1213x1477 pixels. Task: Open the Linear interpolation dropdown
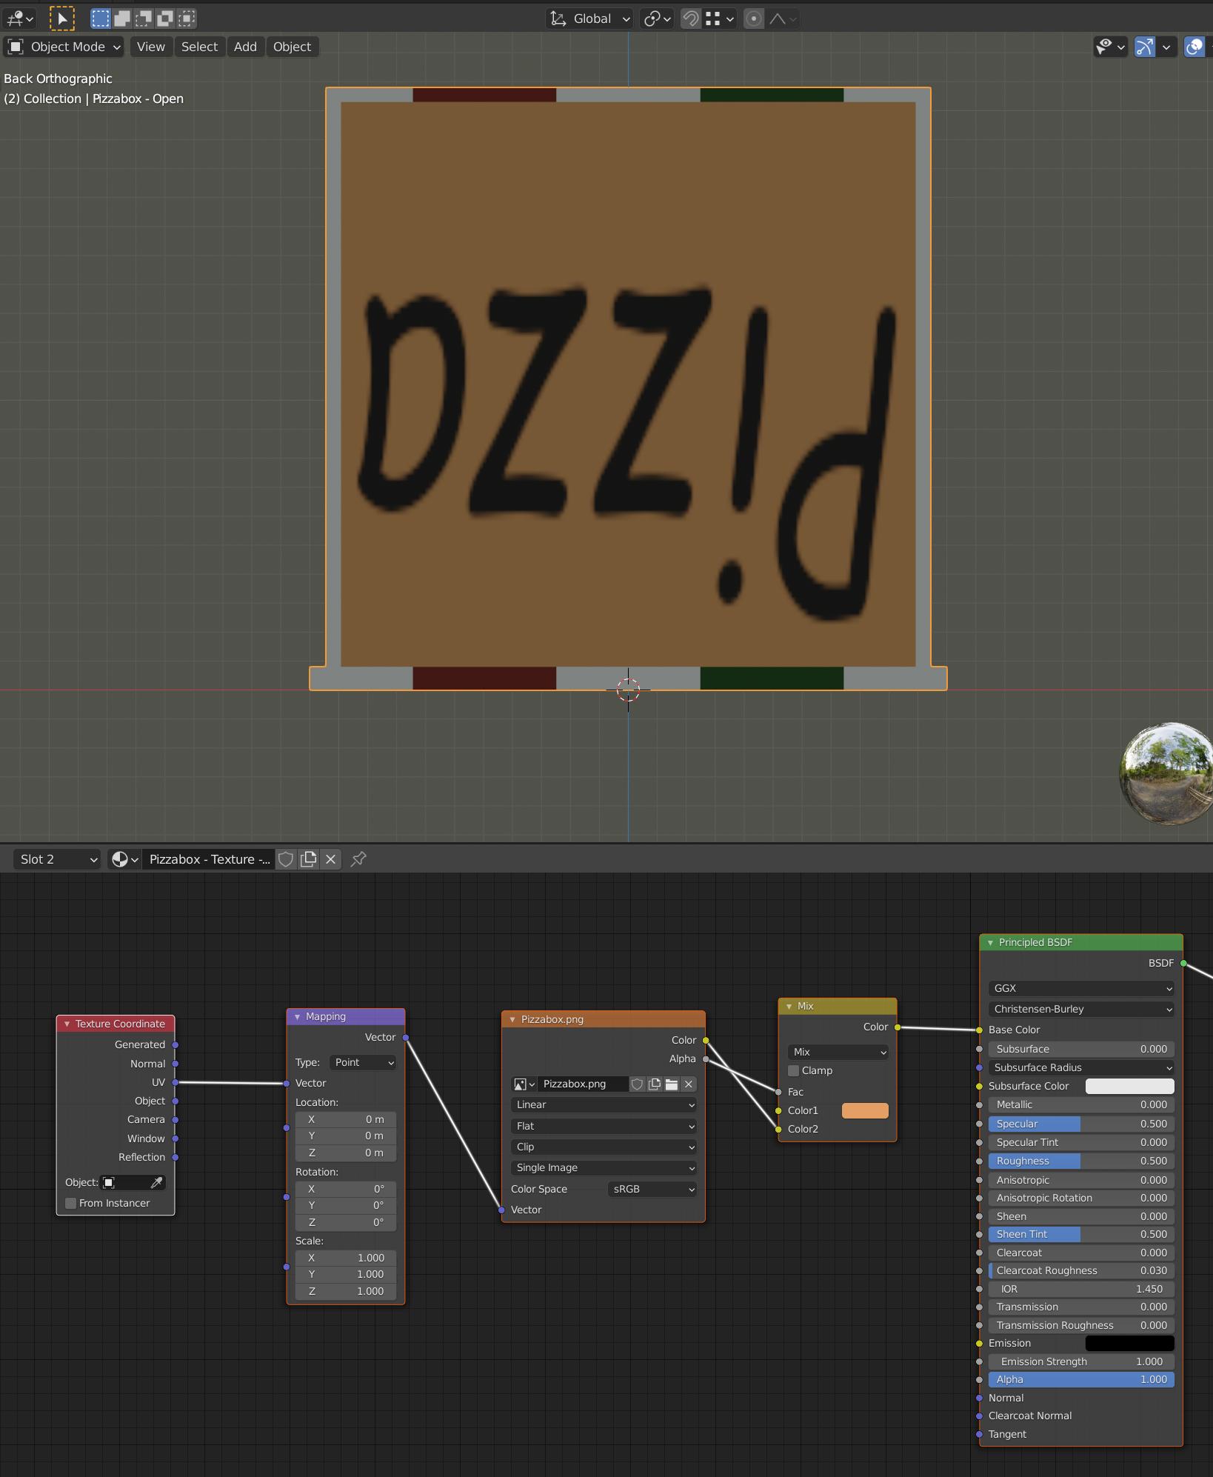(604, 1104)
